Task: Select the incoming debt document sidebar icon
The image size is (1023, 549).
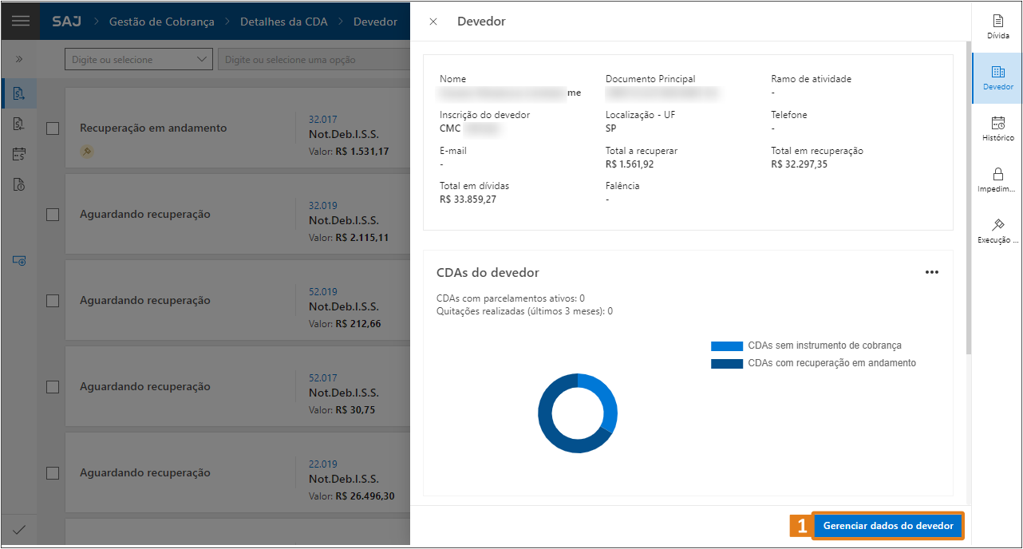Action: 19,124
